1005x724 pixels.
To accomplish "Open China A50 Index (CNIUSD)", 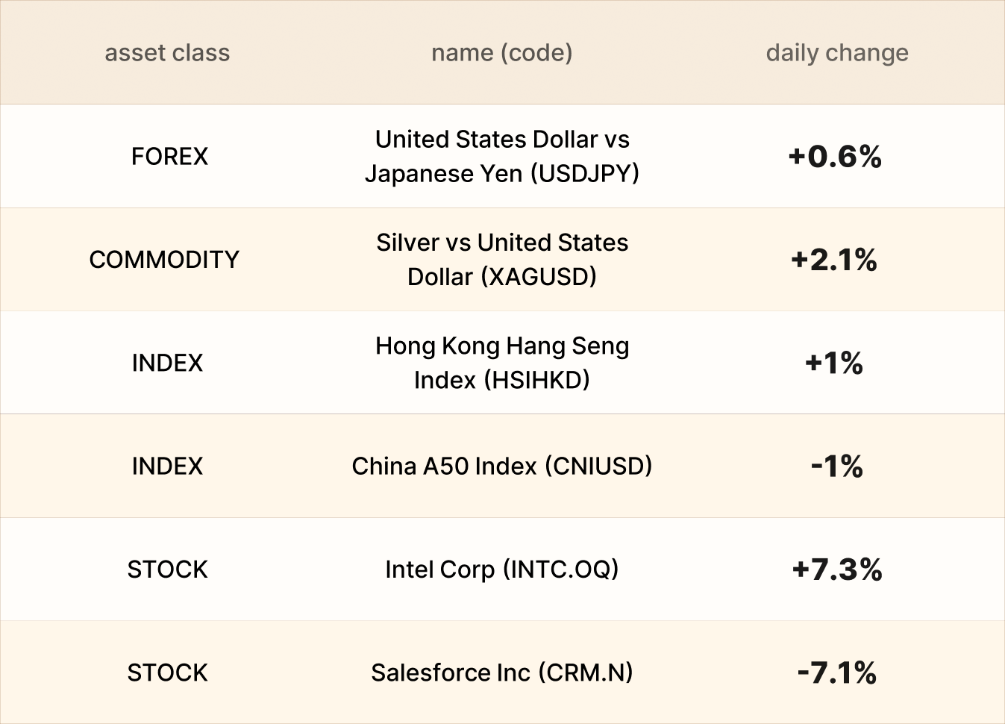I will click(501, 466).
